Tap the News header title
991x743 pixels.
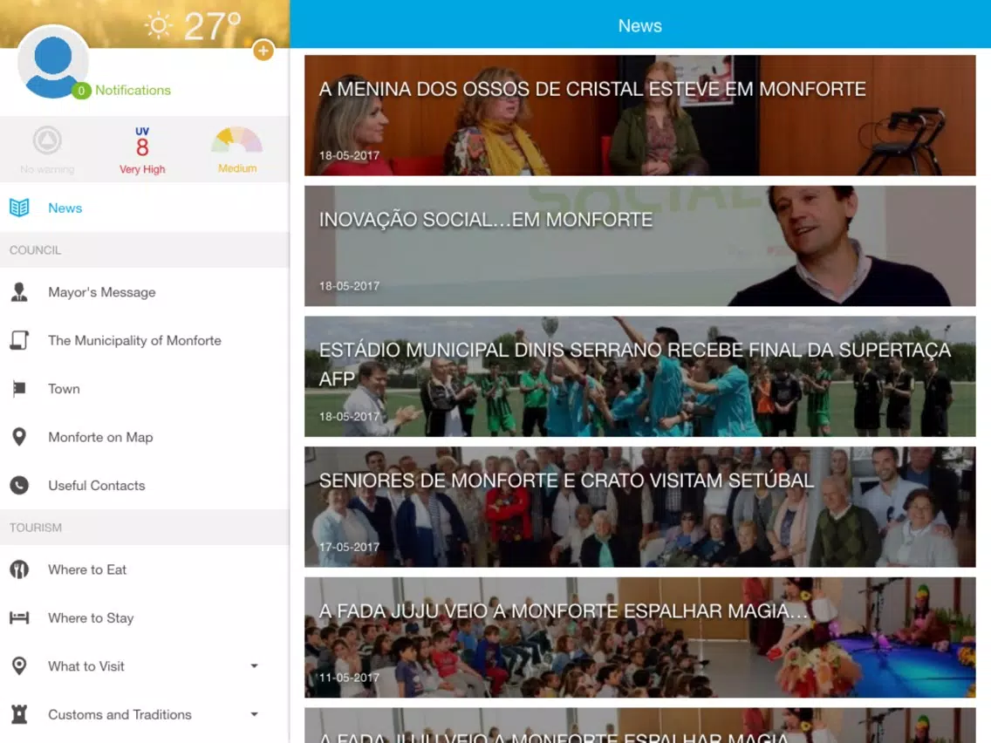pos(639,26)
